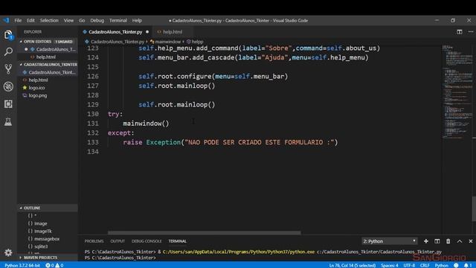
Task: Open the Debug menu
Action: pyautogui.click(x=97, y=20)
